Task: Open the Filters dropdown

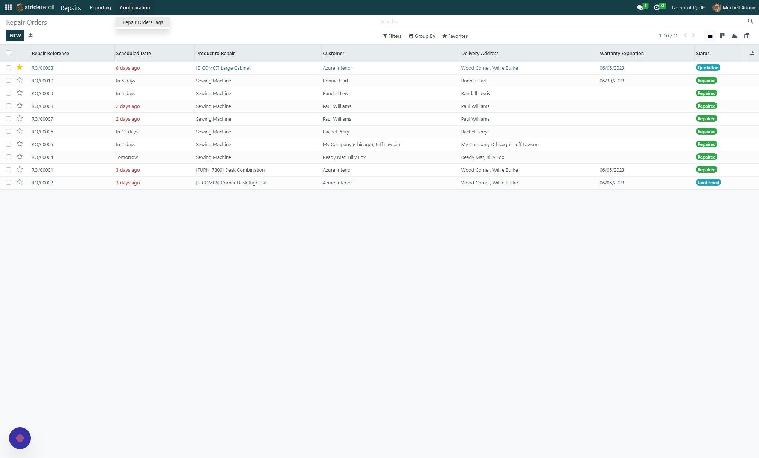Action: (x=392, y=36)
